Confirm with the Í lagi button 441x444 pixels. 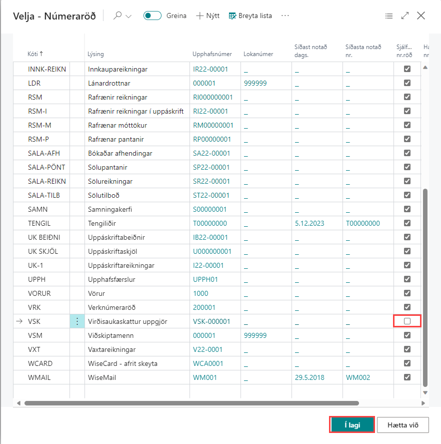352,425
